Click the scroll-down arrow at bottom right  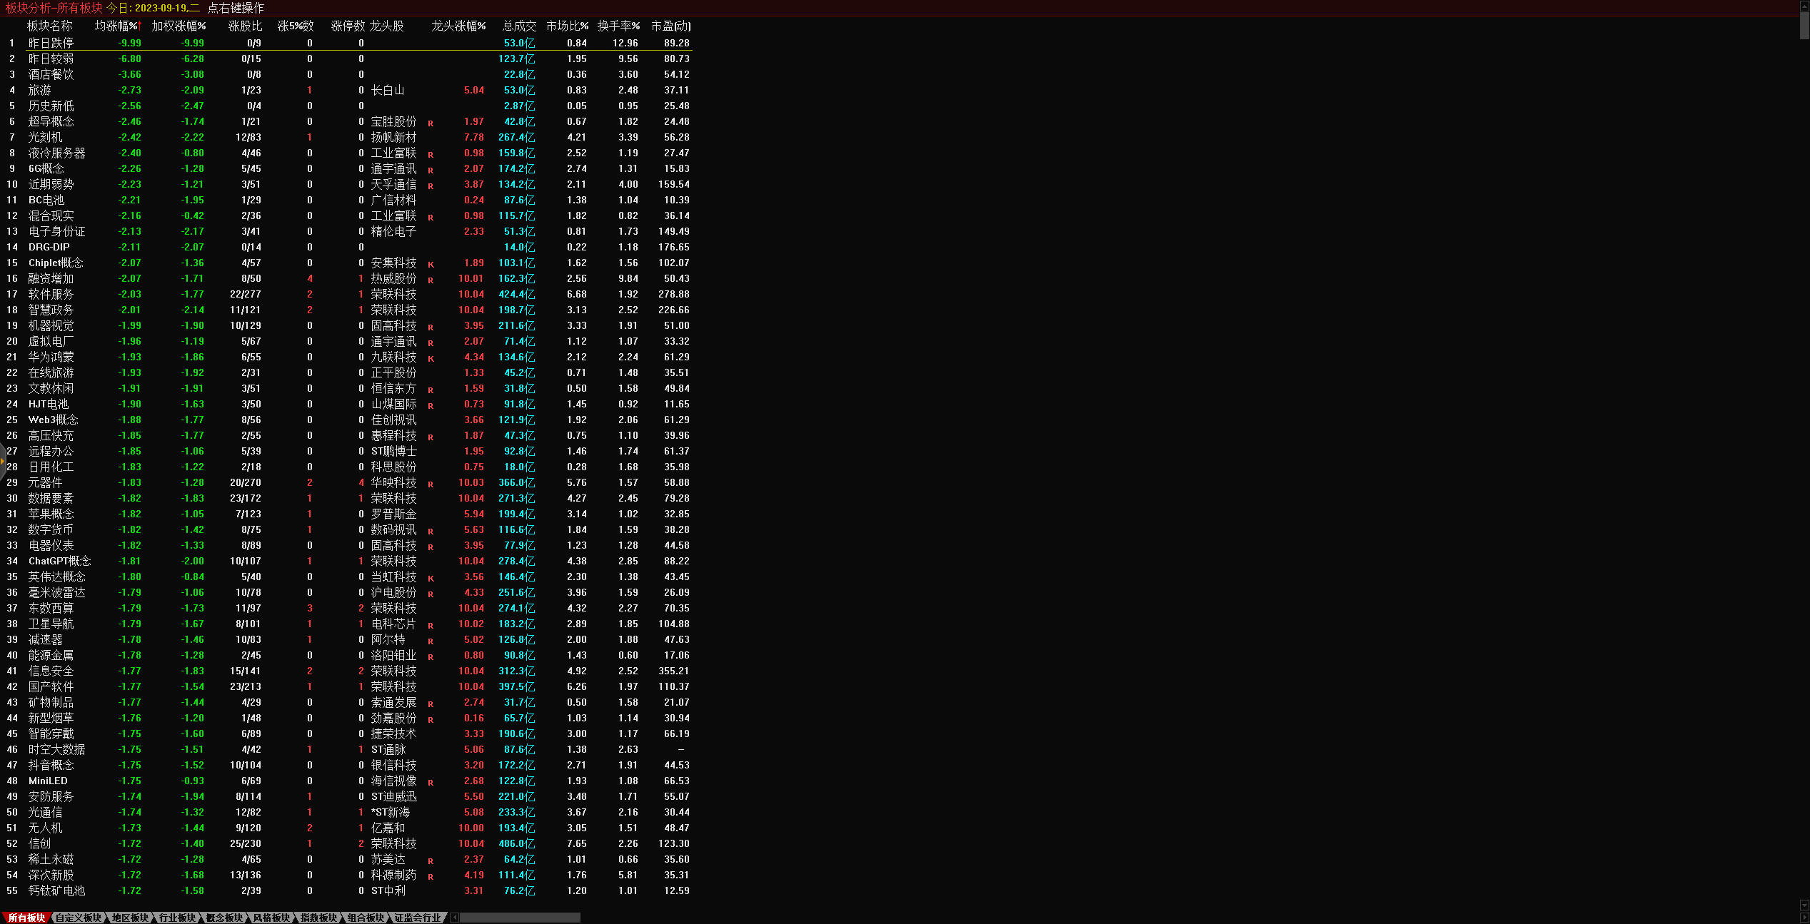pos(1804,906)
